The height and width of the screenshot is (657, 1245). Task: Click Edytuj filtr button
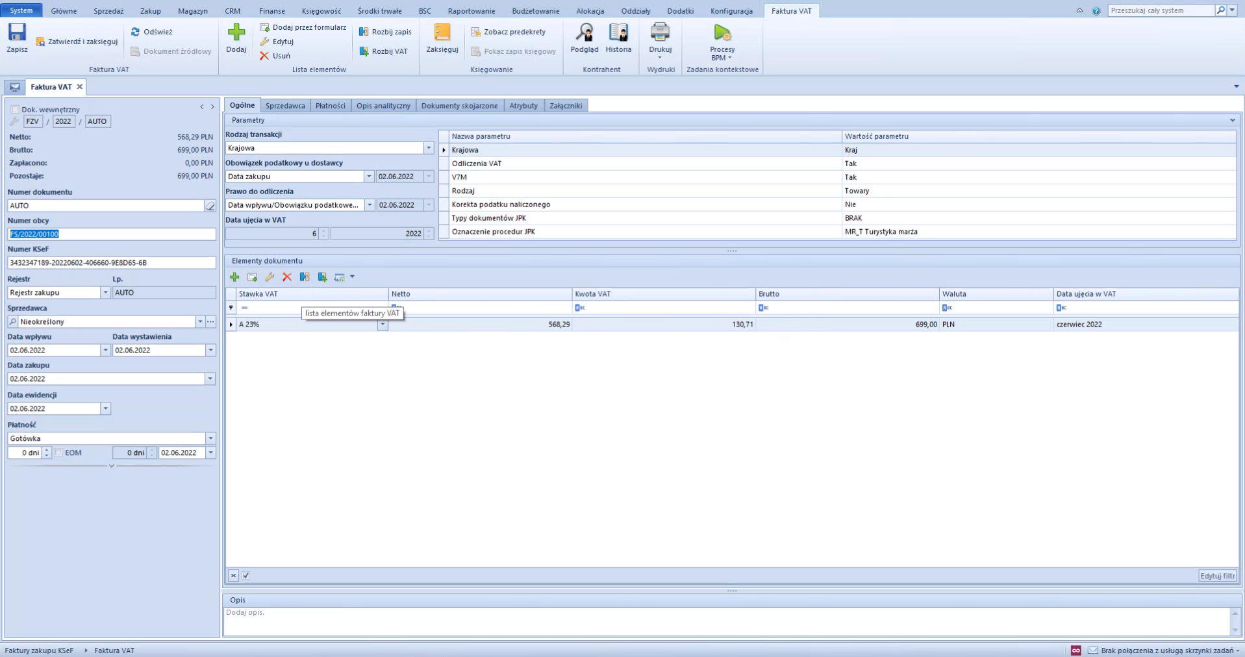[x=1217, y=576]
